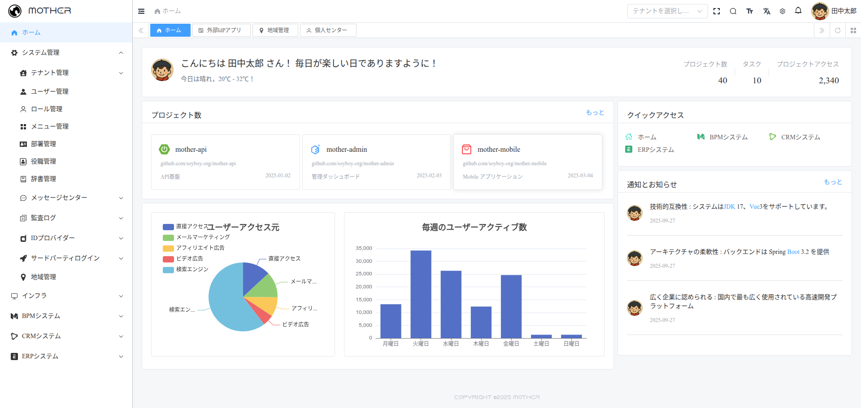The width and height of the screenshot is (861, 408).
Task: Expand hidden tabs with the right double-chevron
Action: pos(822,30)
